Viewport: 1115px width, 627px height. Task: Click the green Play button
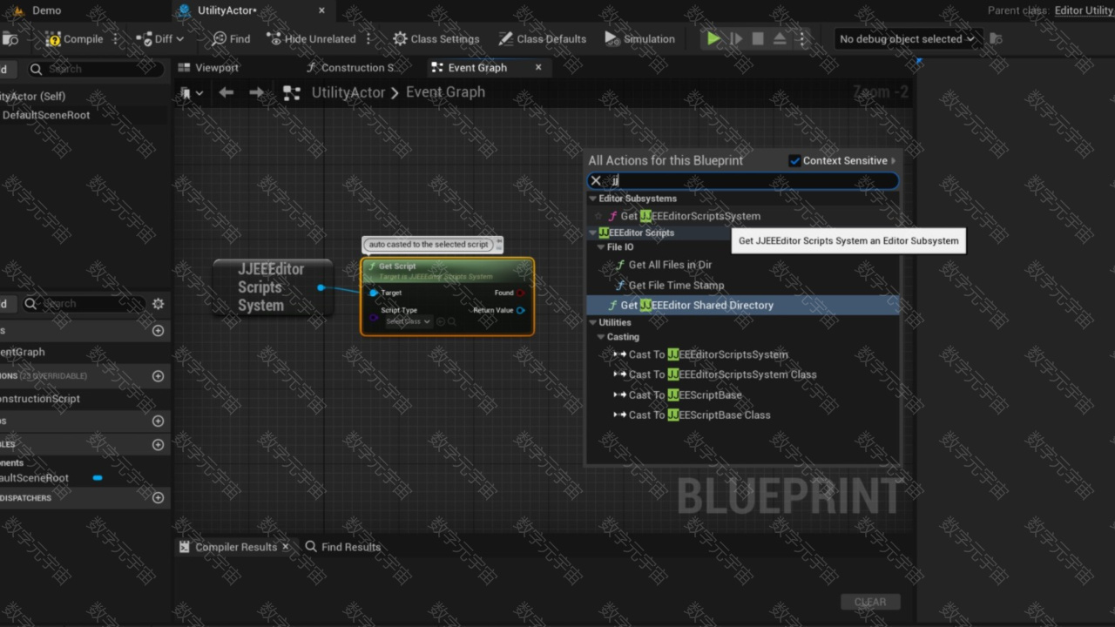pos(713,38)
